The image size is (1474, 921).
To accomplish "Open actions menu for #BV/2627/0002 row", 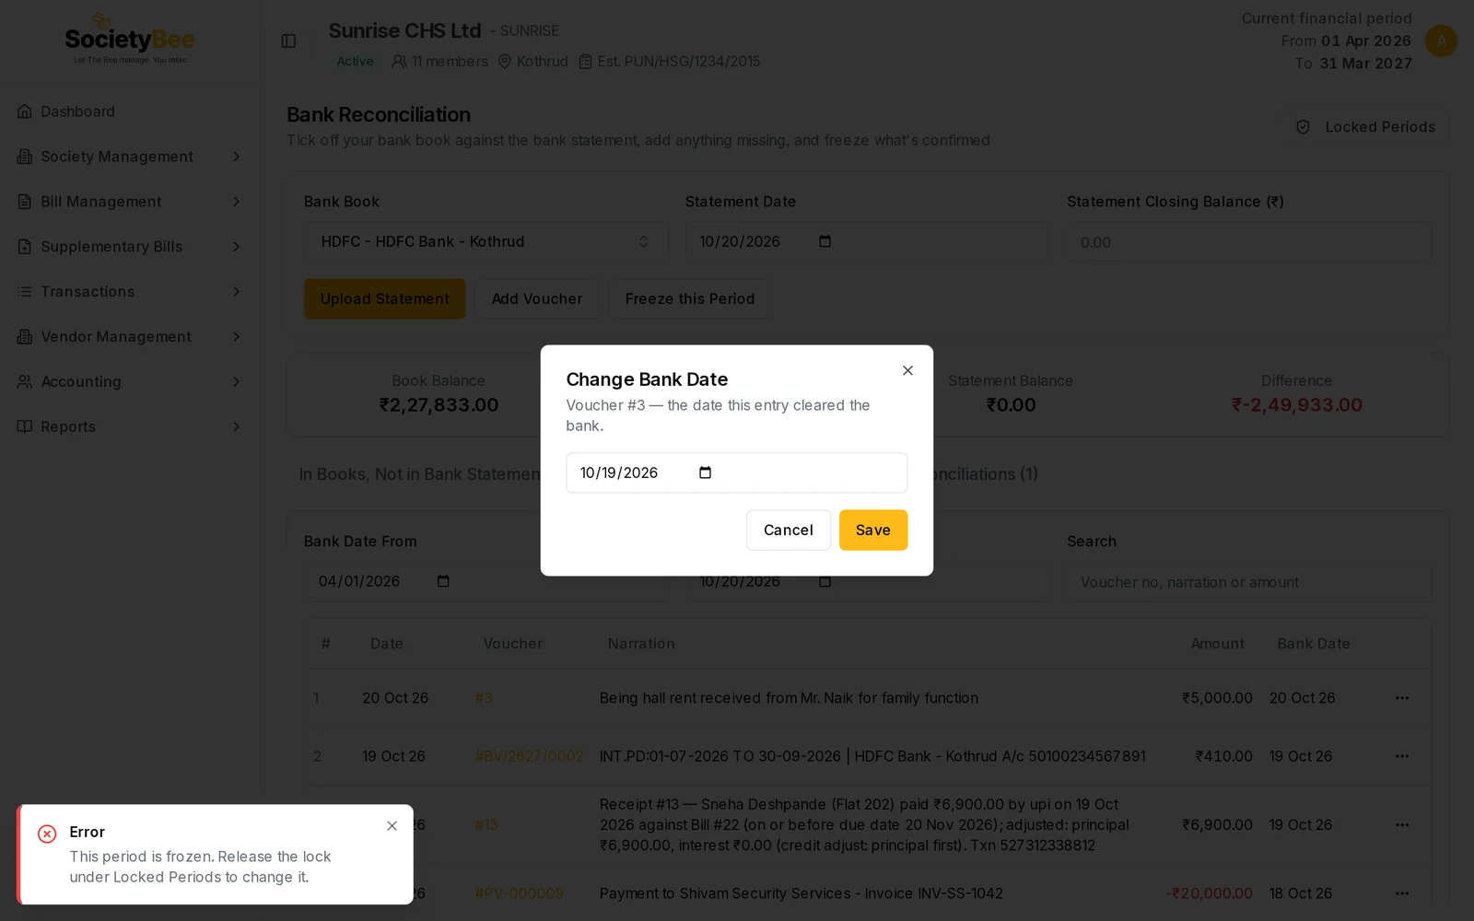I will click(x=1402, y=756).
